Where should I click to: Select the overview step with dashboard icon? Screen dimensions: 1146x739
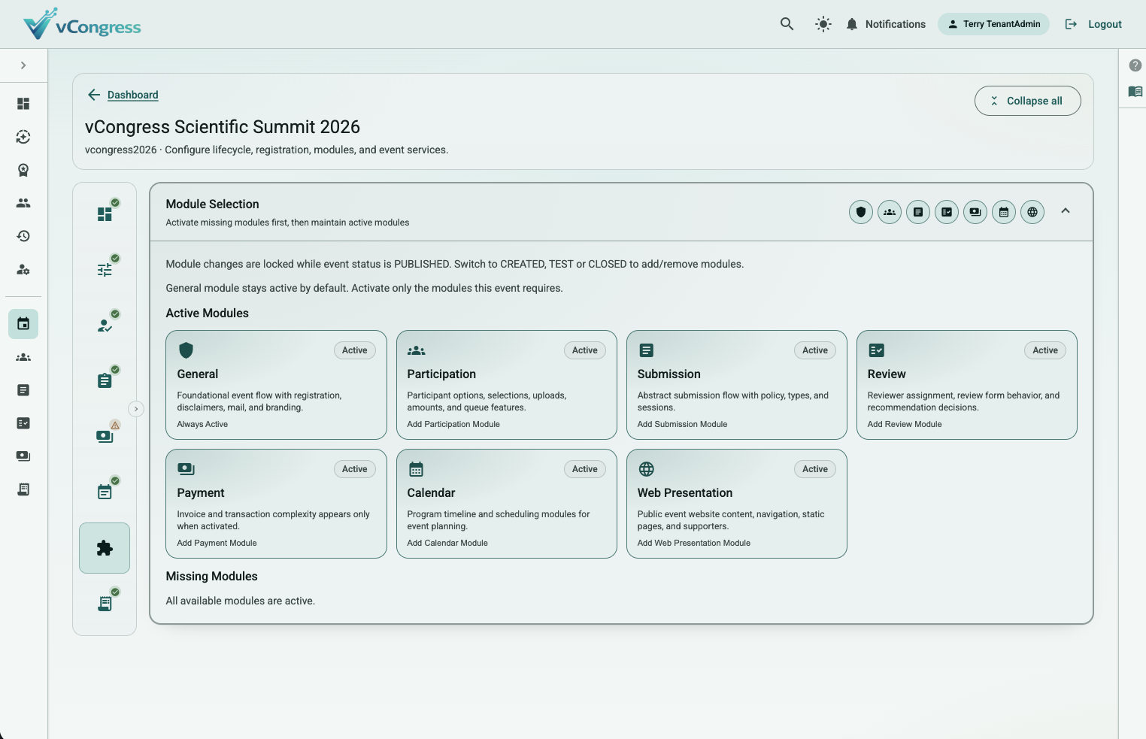point(105,214)
